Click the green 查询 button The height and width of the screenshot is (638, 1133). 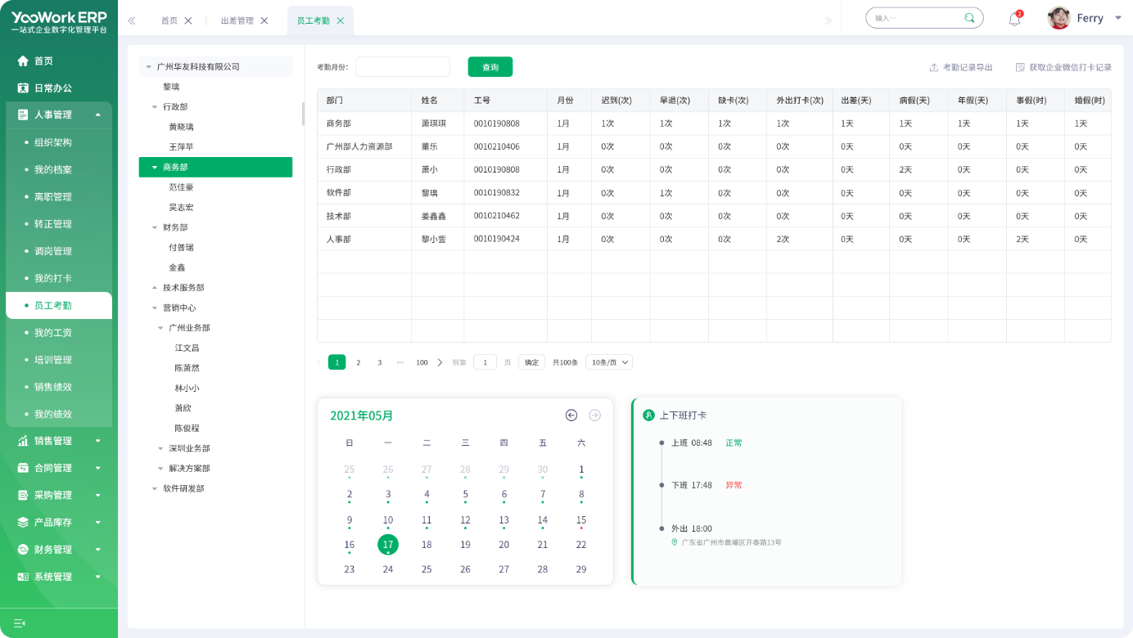point(490,67)
